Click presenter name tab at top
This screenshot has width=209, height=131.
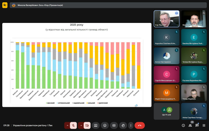[x=42, y=5]
